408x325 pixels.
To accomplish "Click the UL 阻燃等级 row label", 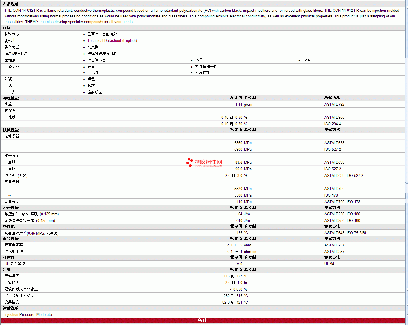I will 15,264.
